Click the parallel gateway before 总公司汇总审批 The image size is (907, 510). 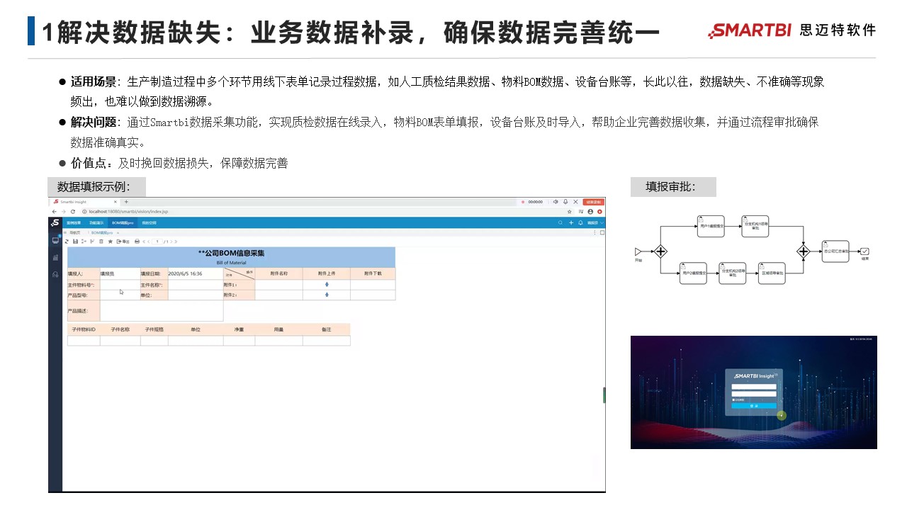coord(804,251)
